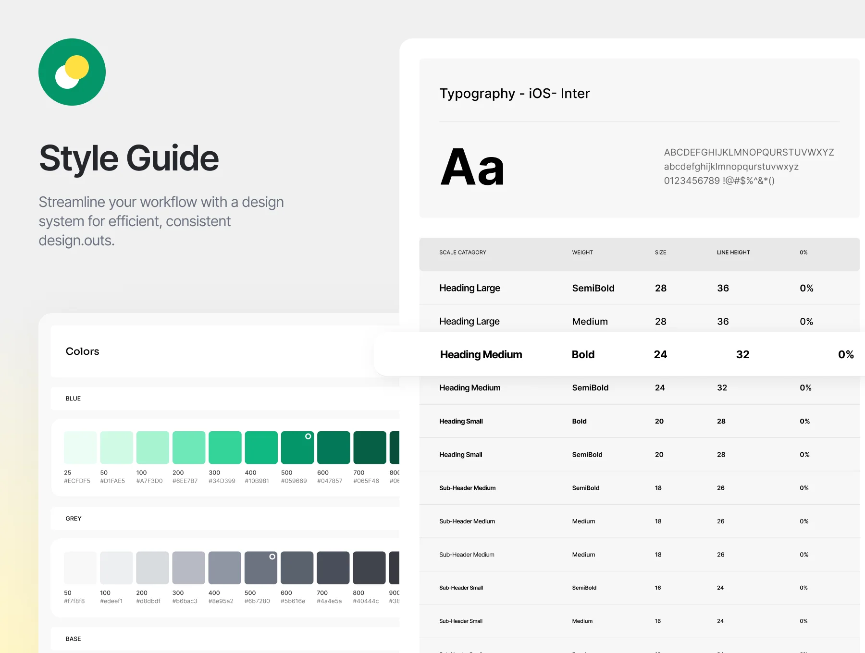The image size is (865, 653).
Task: Click the "#D1FAE5" hex code
Action: coord(112,481)
